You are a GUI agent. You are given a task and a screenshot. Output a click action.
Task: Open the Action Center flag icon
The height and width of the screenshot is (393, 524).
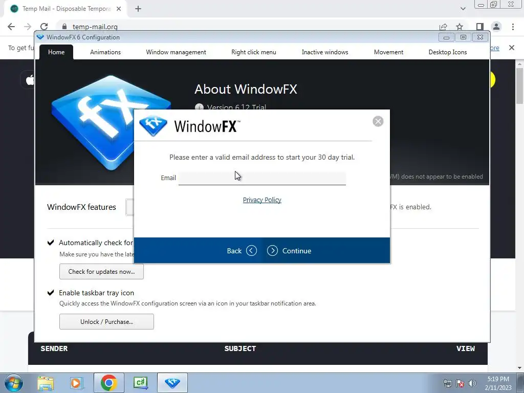coord(460,383)
